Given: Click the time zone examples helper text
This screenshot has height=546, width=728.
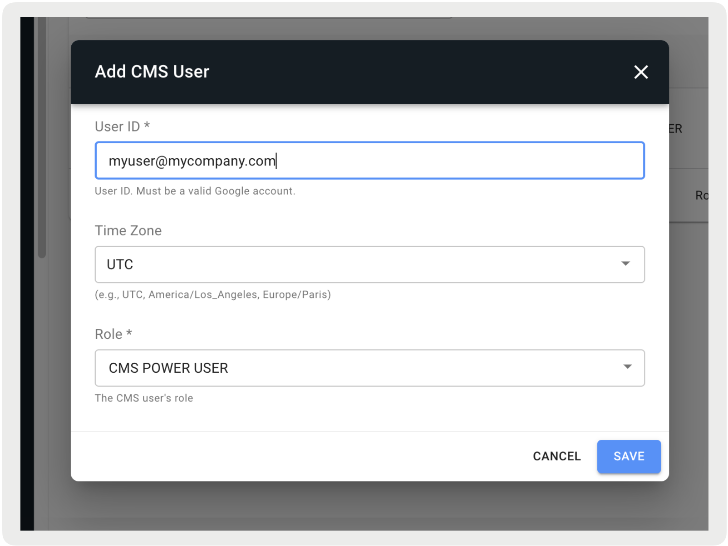Looking at the screenshot, I should 212,295.
